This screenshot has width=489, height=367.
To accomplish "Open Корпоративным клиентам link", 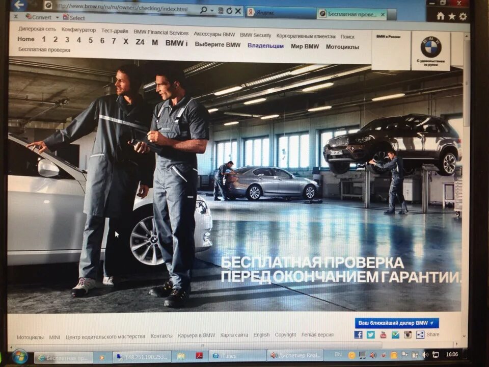I will tap(306, 36).
